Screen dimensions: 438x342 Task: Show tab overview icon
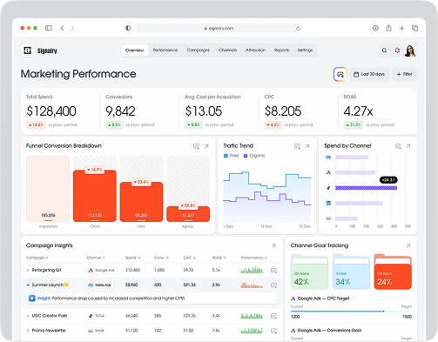[x=414, y=28]
